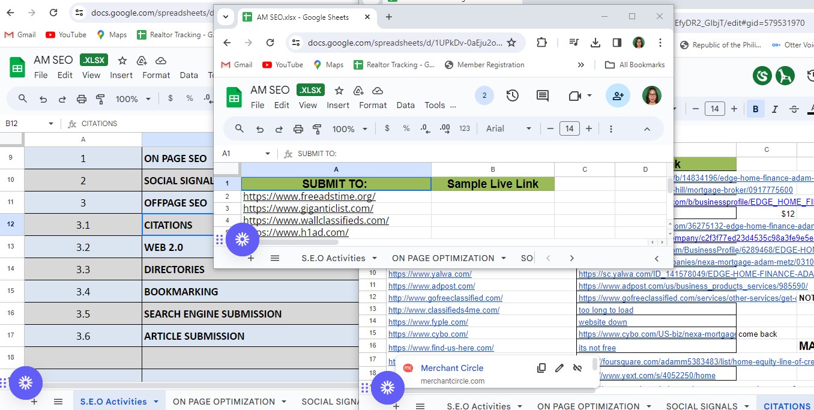Open new tab in front Chrome window
The height and width of the screenshot is (410, 814).
[389, 17]
